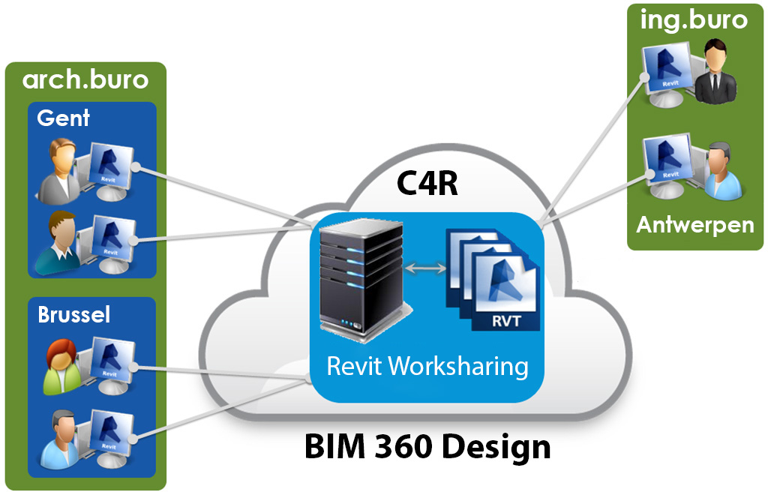The image size is (768, 492).
Task: Click the "C4R" cloud label
Action: 427,183
